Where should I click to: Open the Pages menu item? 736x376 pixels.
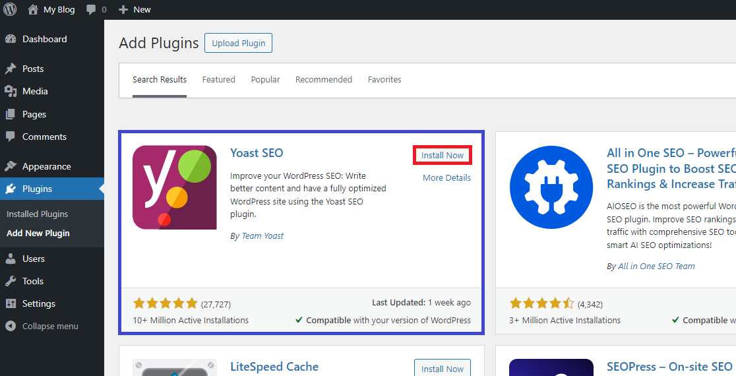[34, 114]
